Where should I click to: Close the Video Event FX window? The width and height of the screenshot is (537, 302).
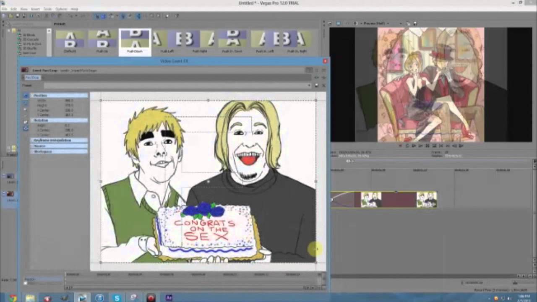click(325, 61)
